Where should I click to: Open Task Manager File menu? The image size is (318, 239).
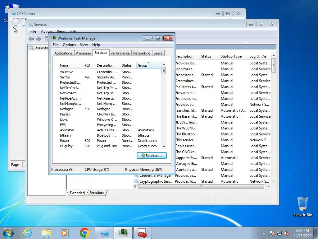point(56,45)
